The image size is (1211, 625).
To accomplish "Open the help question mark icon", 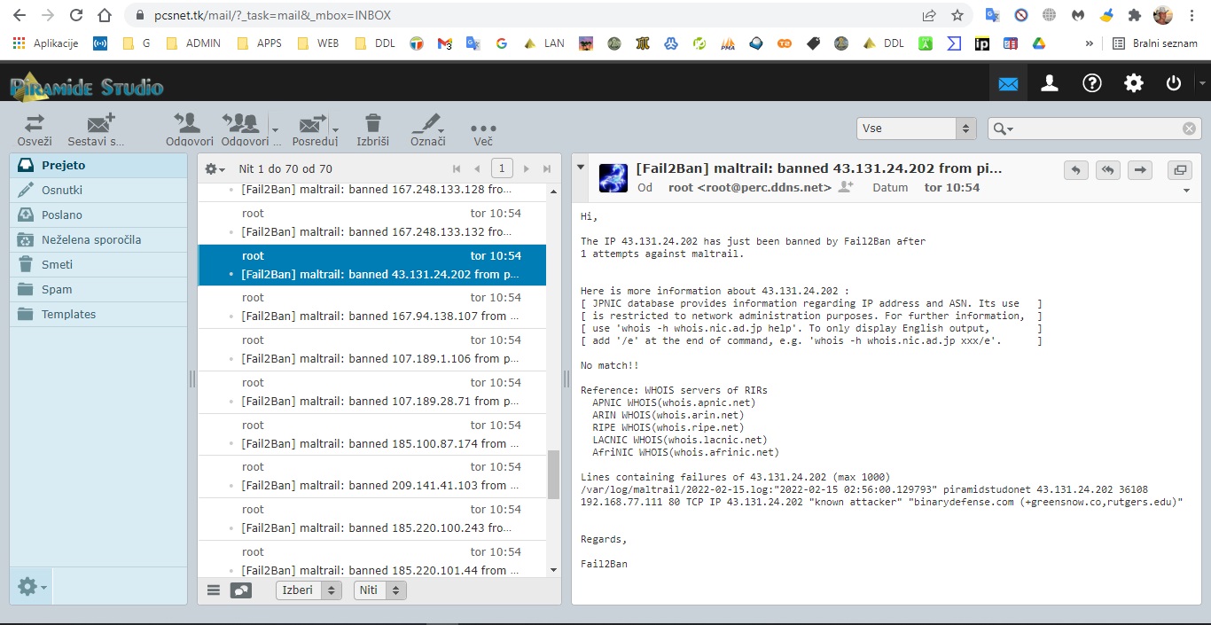I will pyautogui.click(x=1092, y=83).
